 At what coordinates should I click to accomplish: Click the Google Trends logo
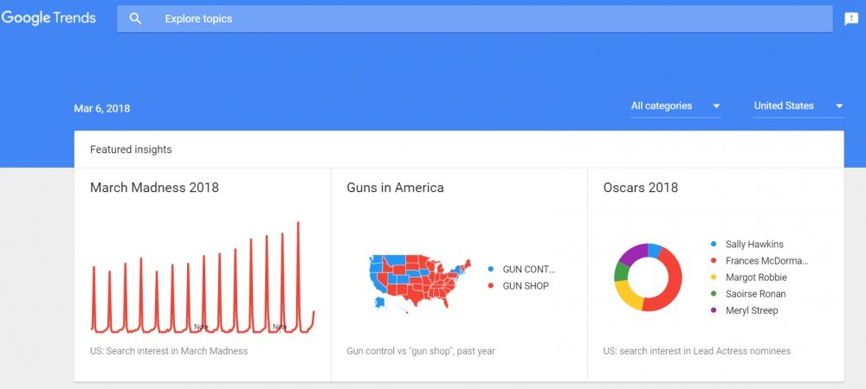click(x=48, y=18)
